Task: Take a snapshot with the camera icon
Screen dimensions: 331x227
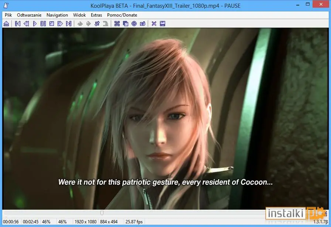Action: tap(143, 24)
